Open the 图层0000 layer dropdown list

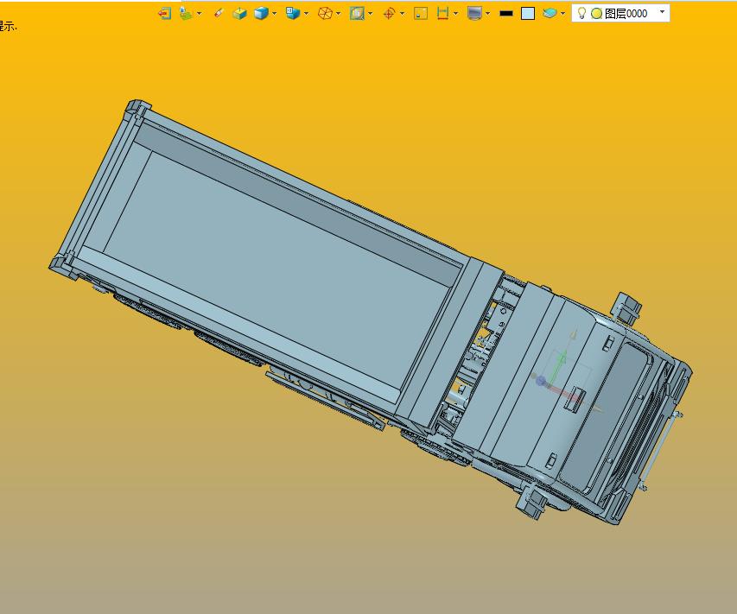(x=663, y=12)
